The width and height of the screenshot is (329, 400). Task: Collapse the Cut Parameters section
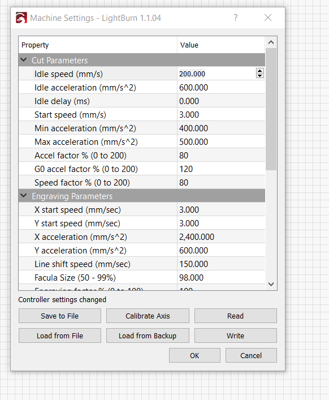(23, 60)
